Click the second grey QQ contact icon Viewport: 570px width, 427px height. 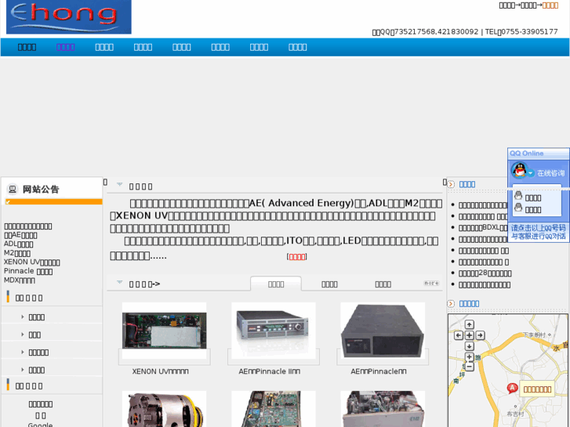pyautogui.click(x=518, y=208)
